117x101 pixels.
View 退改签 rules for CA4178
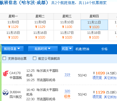[97, 78]
